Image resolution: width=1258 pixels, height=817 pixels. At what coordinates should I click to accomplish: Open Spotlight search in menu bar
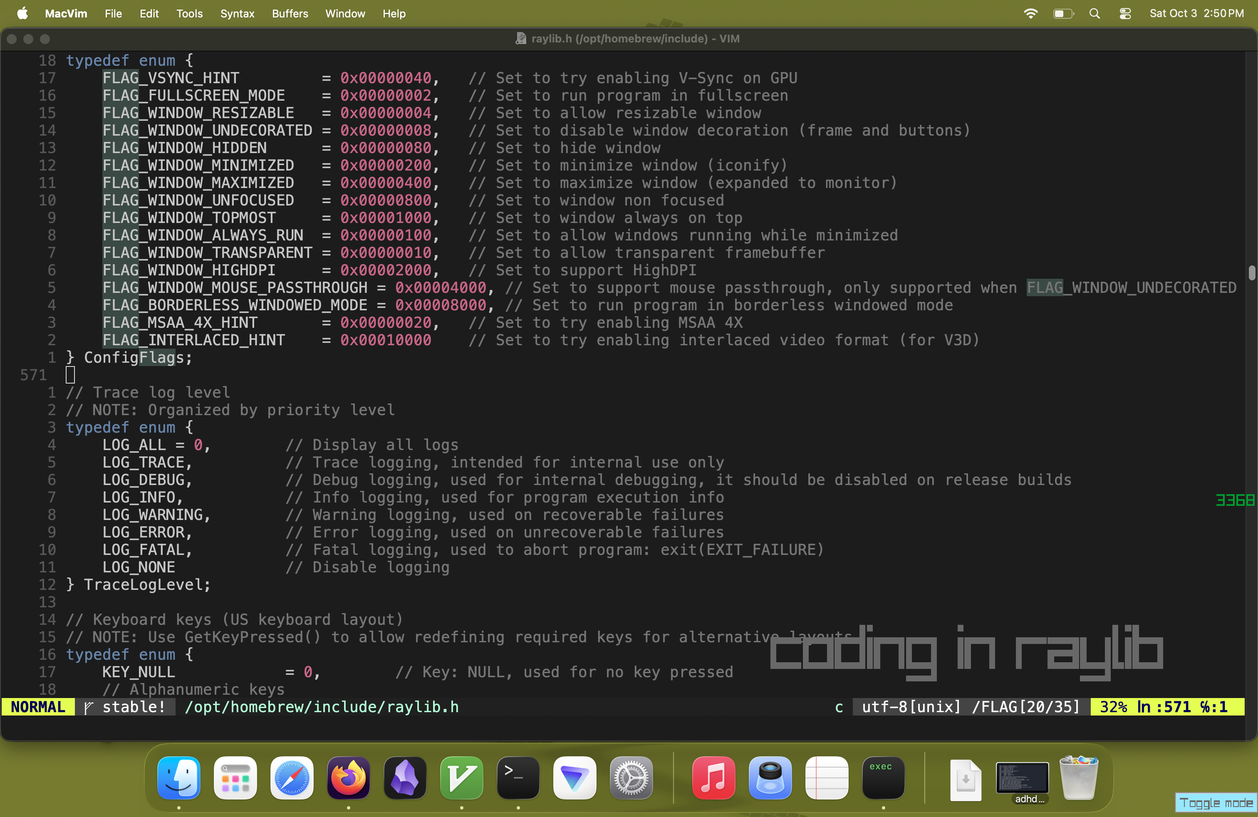[x=1095, y=13]
